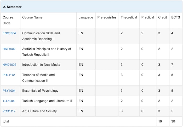Open the ENG1004 course link
Image resolution: width=183 pixels, height=127 pixels.
(9, 33)
